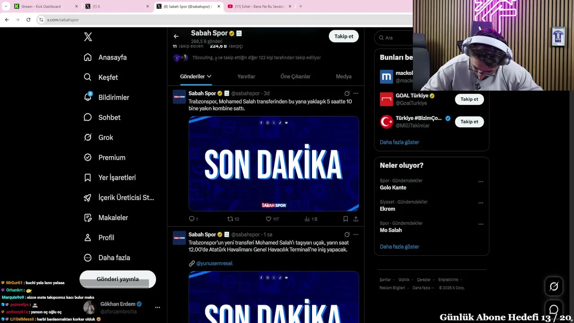Switch to the (1) X browser tab

[117, 6]
